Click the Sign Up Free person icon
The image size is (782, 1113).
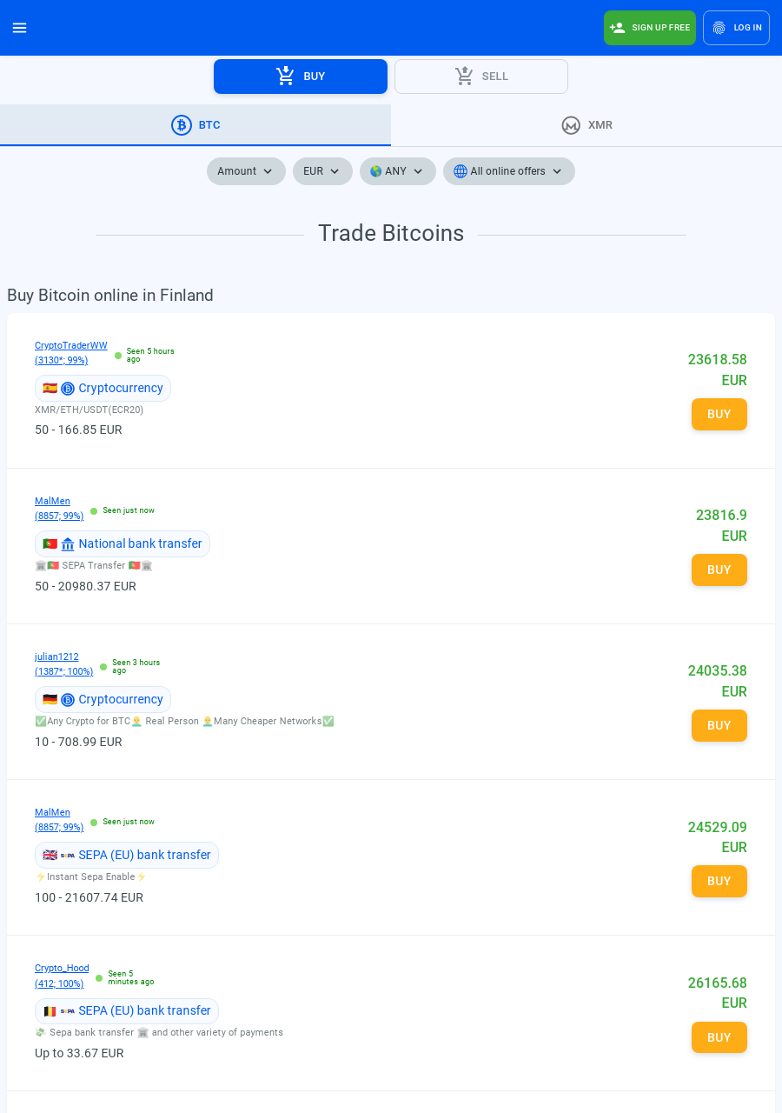click(618, 28)
